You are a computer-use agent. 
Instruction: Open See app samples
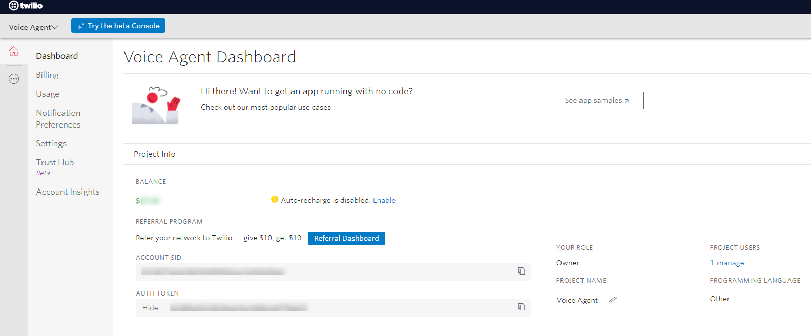click(x=596, y=100)
